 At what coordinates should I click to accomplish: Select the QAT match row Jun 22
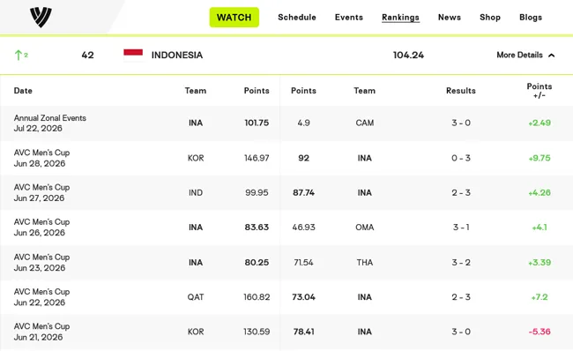coord(286,297)
